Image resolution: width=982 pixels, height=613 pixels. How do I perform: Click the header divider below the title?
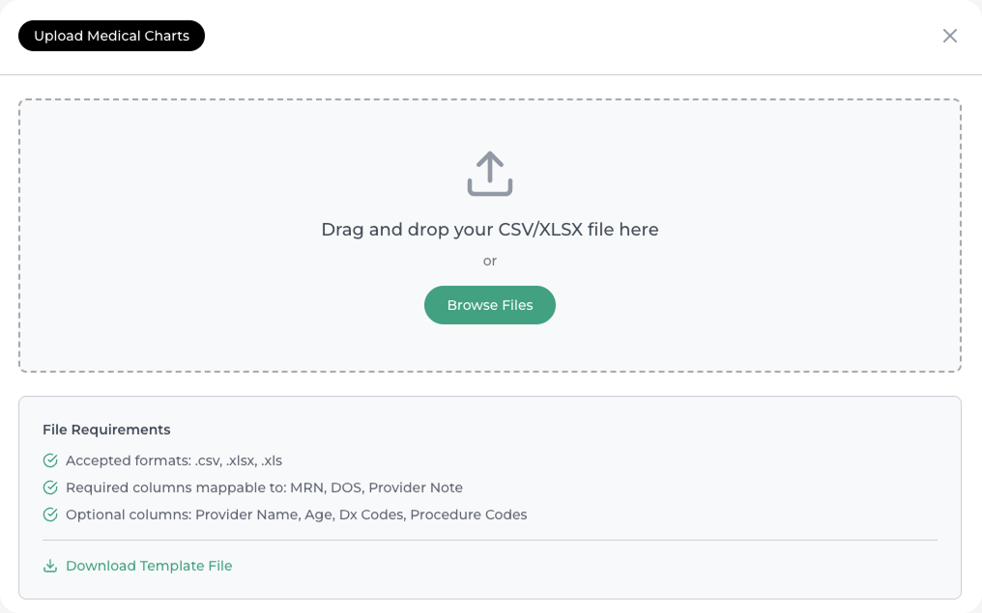(x=490, y=74)
